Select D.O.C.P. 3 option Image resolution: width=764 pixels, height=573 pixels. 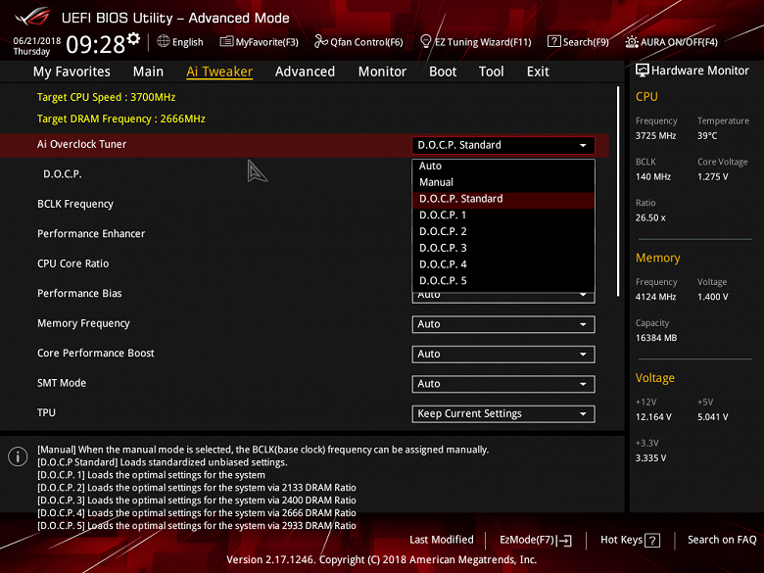point(503,248)
